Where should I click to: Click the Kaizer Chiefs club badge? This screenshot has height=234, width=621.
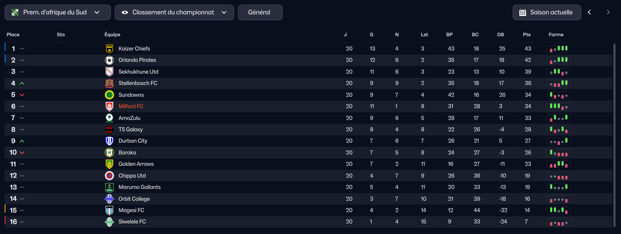click(109, 49)
